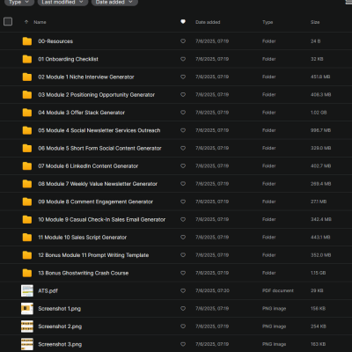Click the name 08 Module 7 Weekly Value Newsletter Generator

pyautogui.click(x=98, y=184)
